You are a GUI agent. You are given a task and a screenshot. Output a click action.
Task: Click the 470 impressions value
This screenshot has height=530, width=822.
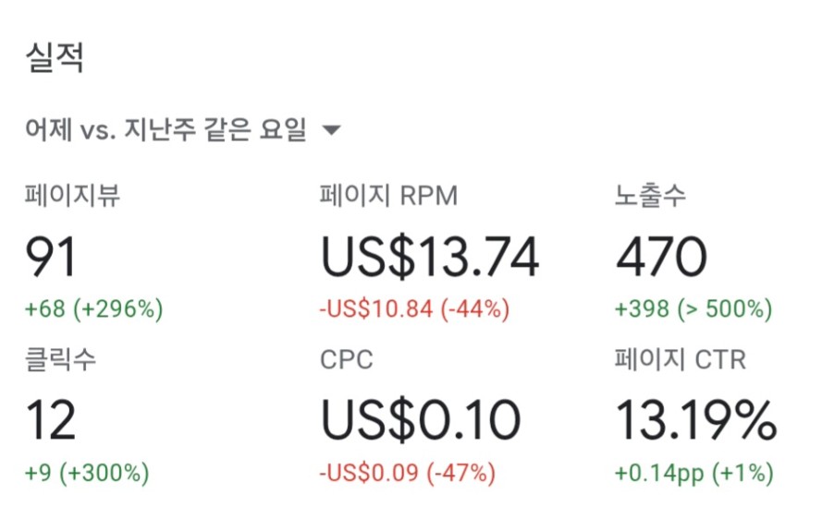pos(662,257)
